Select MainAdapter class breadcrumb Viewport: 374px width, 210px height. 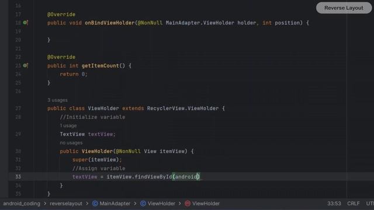click(x=115, y=204)
